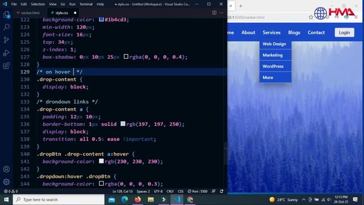This screenshot has width=364, height=205.
Task: Click the Contact link in navbar
Action: [316, 32]
